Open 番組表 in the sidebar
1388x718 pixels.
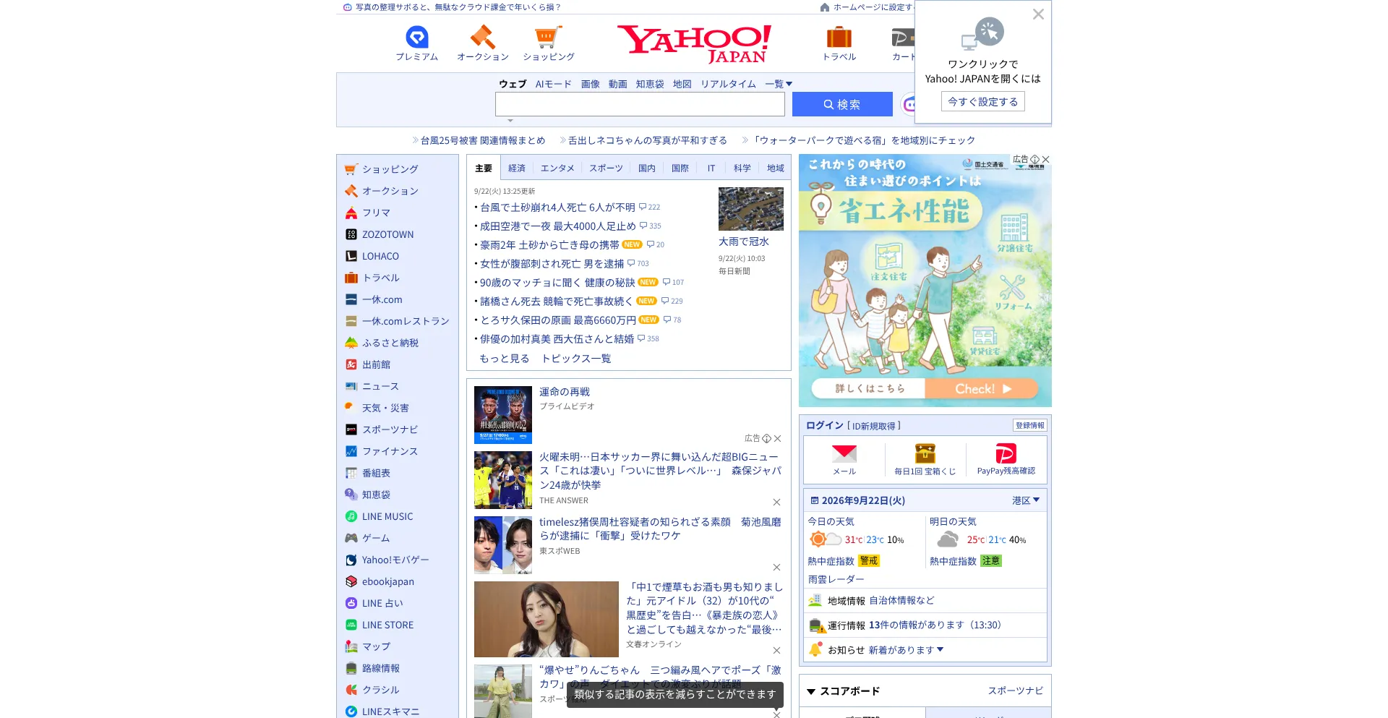pyautogui.click(x=376, y=473)
